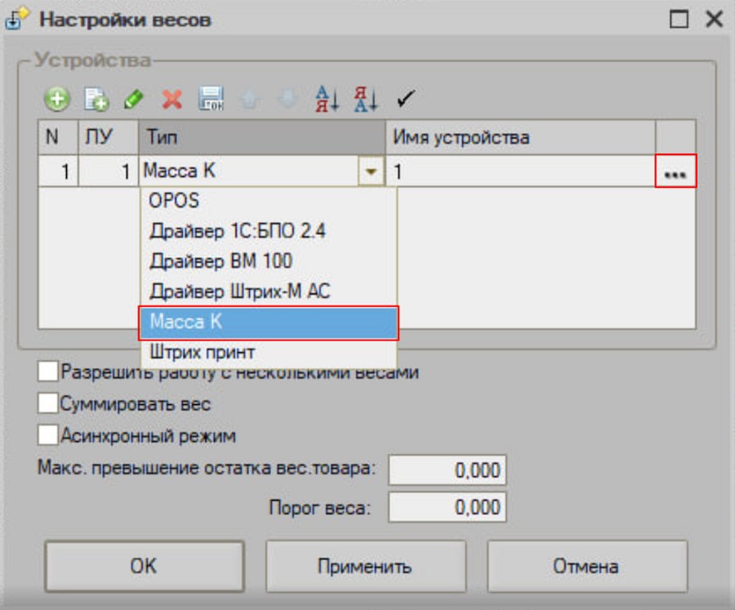Viewport: 735px width, 610px height.
Task: Click the Имя устройства cell containing 1
Action: (520, 171)
